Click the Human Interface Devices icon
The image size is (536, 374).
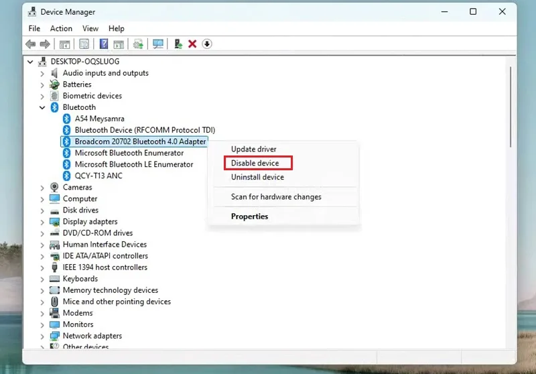pyautogui.click(x=55, y=245)
